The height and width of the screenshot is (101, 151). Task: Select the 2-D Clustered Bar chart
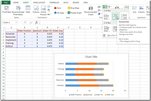pos(107,17)
